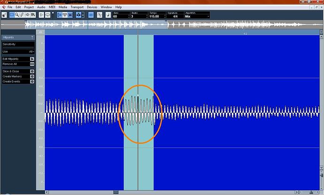324x195 pixels.
Task: Select the Zoom magnifier tool
Action: pyautogui.click(x=17, y=15)
